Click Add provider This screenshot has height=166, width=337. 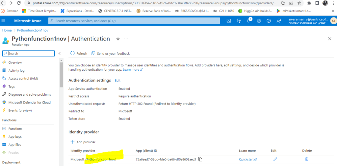[x=83, y=142]
